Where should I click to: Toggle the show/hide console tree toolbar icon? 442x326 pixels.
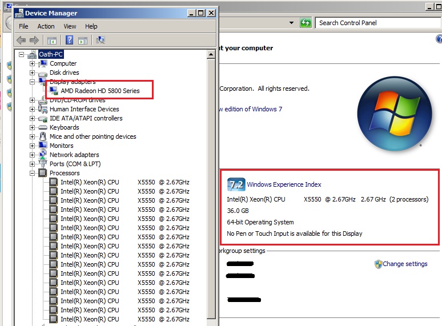pos(52,41)
